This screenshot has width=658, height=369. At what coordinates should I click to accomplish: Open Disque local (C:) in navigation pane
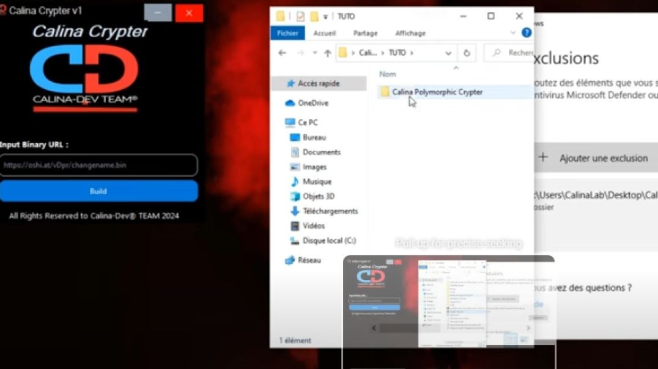pos(329,241)
